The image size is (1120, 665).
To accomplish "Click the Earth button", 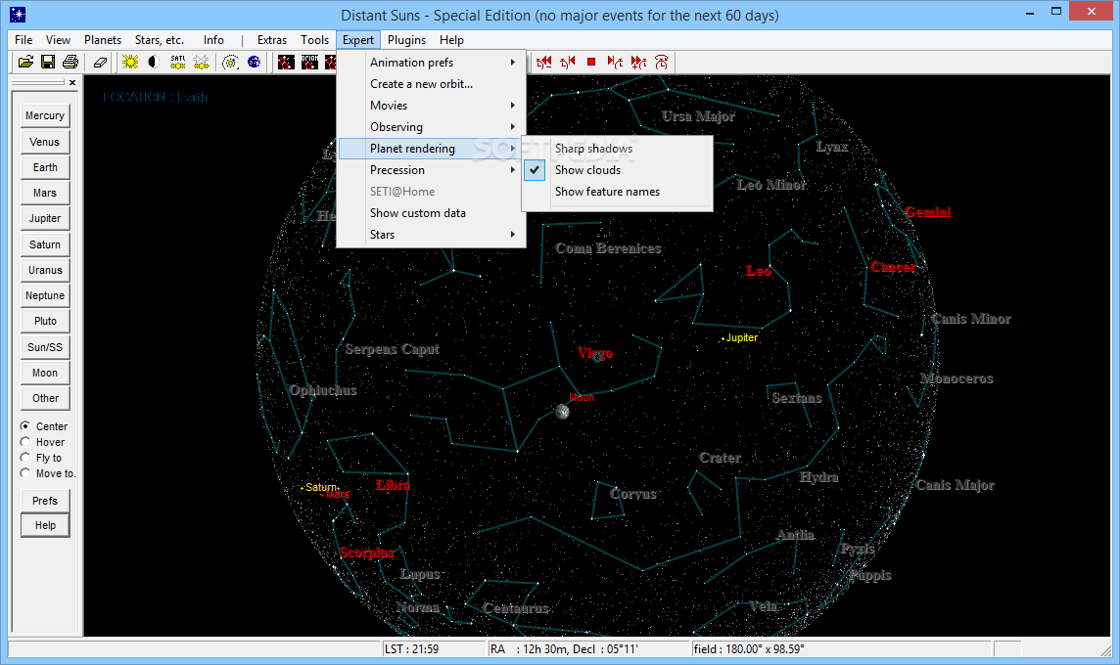I will pyautogui.click(x=45, y=167).
